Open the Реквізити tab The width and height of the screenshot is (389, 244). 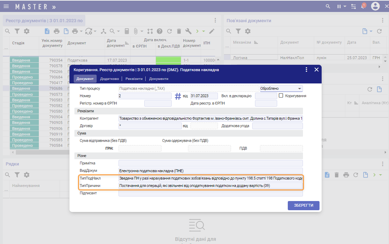pos(134,79)
